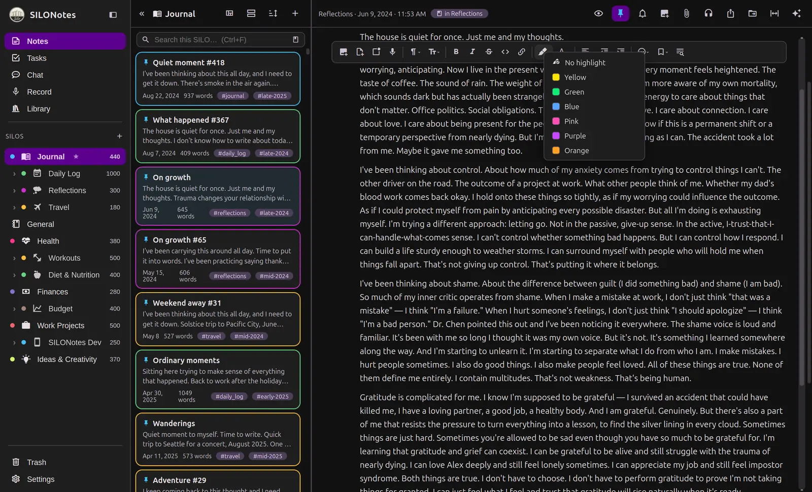Expand the Budget silo
Viewport: 812px width, 492px height.
pos(14,309)
